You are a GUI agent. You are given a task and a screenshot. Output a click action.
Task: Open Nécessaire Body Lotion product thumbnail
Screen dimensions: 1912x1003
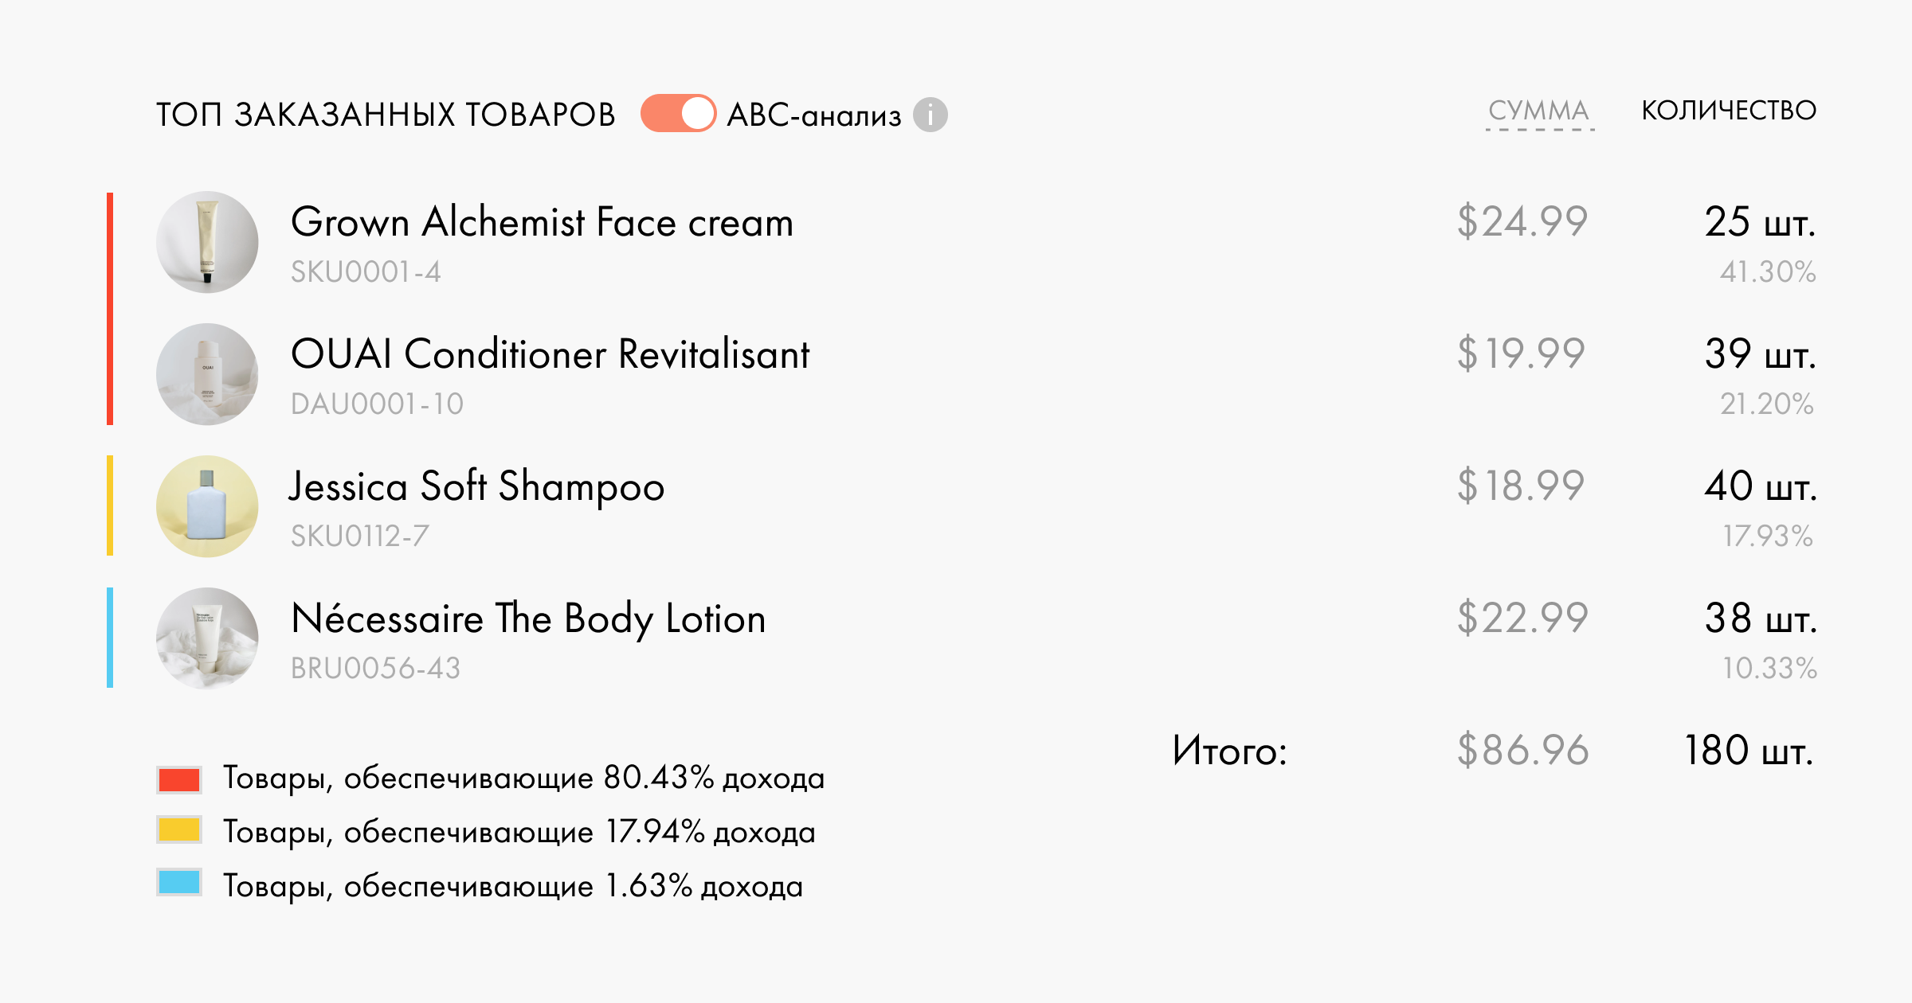[207, 638]
